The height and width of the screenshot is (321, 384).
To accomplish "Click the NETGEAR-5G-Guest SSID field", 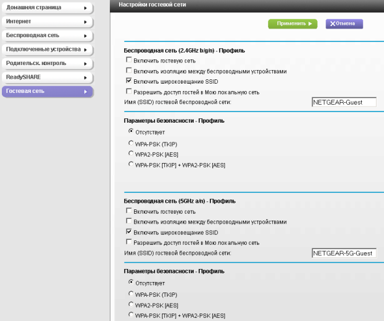I will point(344,253).
